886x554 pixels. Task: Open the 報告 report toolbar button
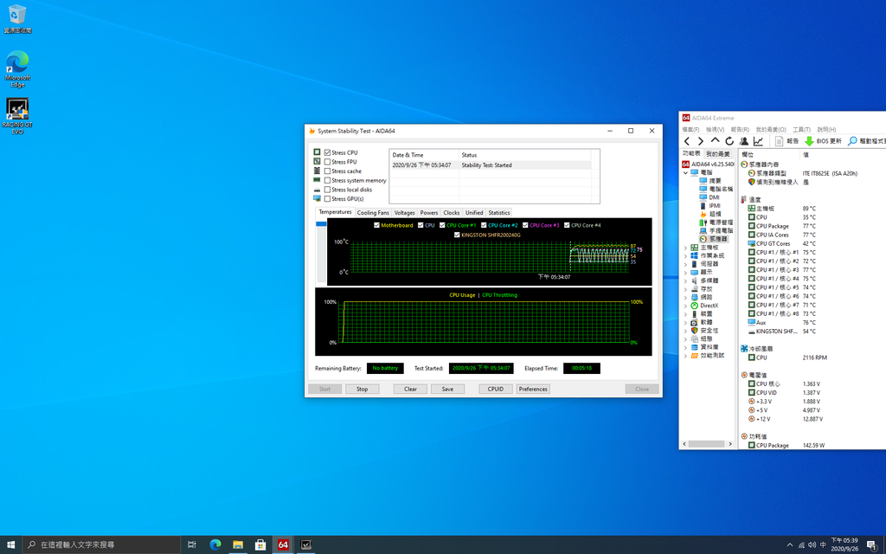tap(786, 141)
